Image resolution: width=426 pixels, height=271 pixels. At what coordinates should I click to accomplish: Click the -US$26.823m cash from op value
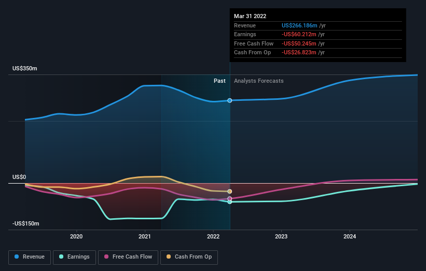[x=299, y=53]
